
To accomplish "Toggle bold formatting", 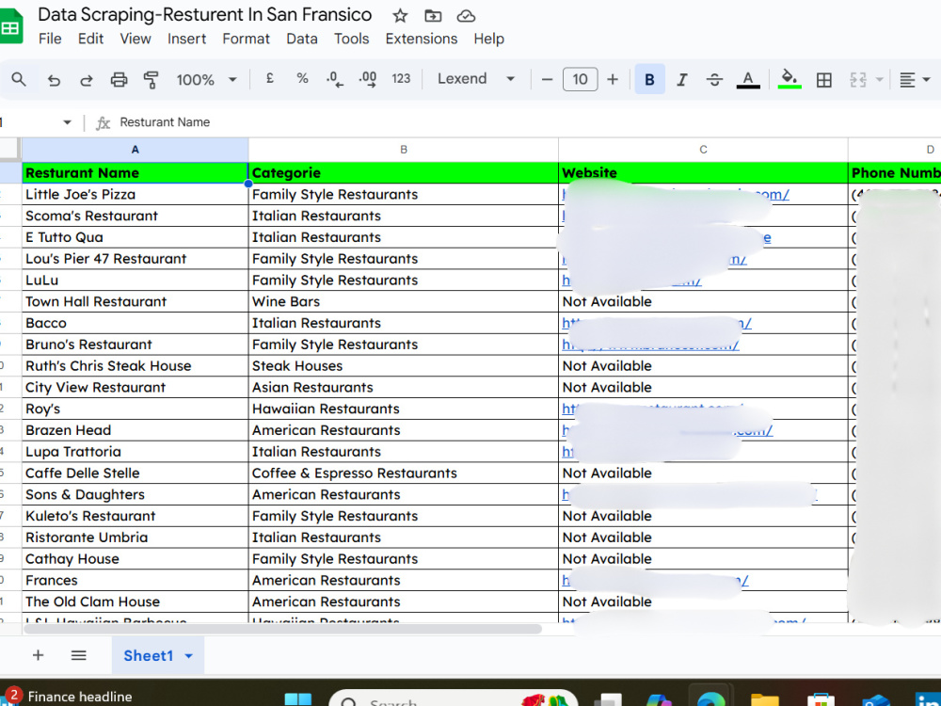I will click(649, 79).
